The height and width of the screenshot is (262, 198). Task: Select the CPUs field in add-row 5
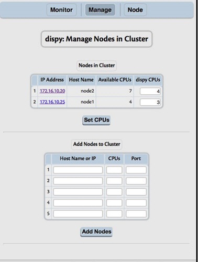tap(114, 214)
